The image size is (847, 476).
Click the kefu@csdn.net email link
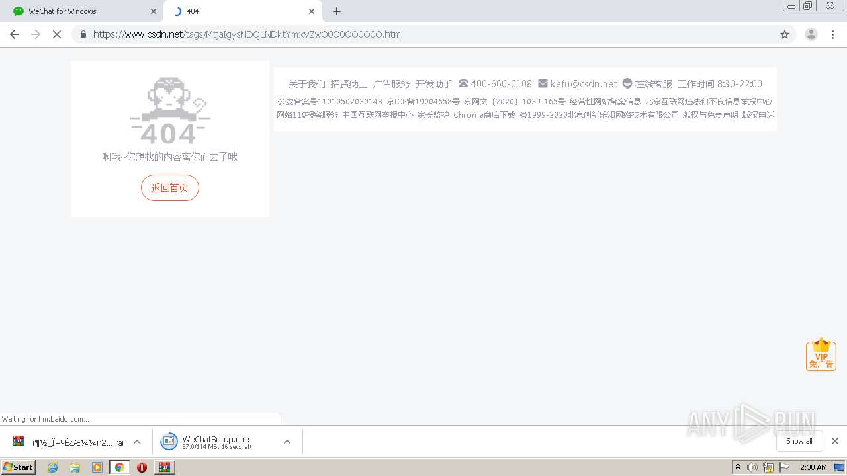point(578,84)
